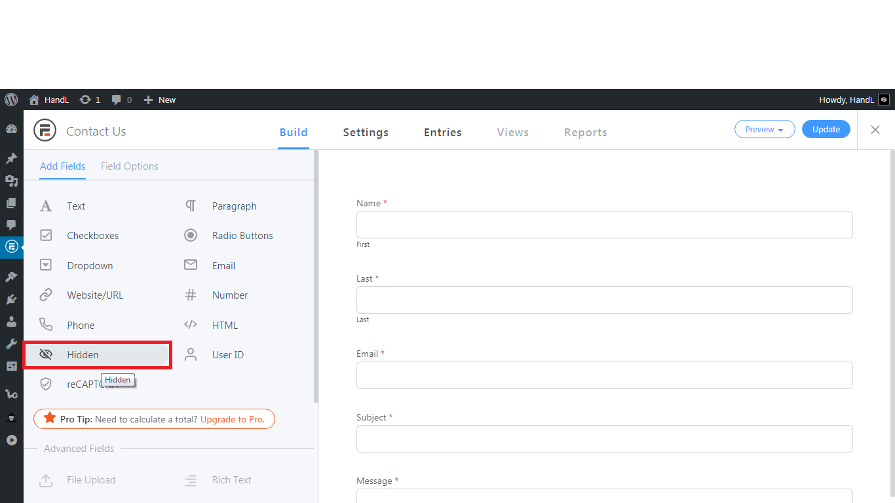The height and width of the screenshot is (503, 895).
Task: Expand the Preview dropdown button
Action: pos(765,130)
